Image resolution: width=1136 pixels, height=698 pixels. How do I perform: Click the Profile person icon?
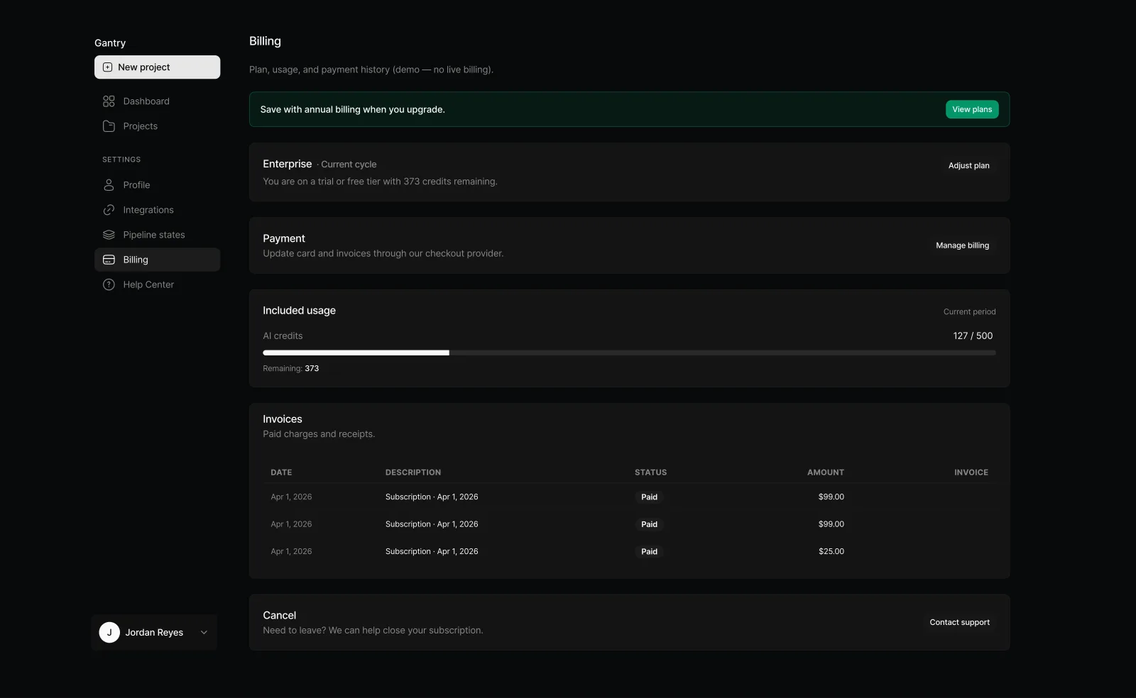[x=109, y=185]
